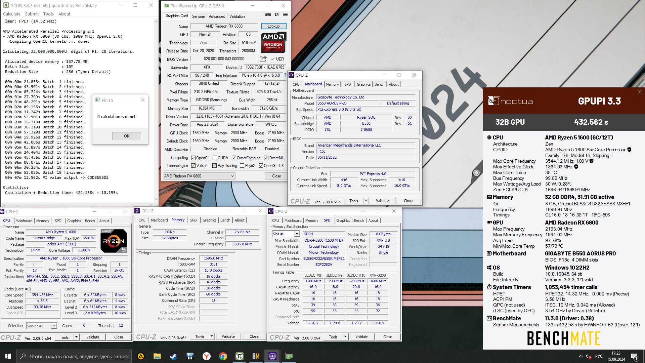Click the Lookup button in GPU-Z
Screen dimensions: 645x363
click(x=273, y=26)
